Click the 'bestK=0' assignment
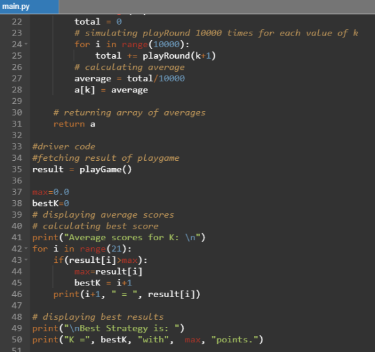The width and height of the screenshot is (375, 352). click(50, 203)
